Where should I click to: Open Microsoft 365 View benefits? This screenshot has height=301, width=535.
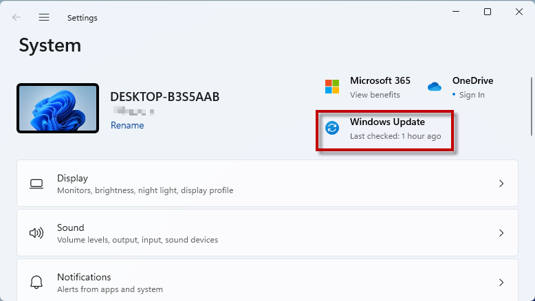point(375,95)
